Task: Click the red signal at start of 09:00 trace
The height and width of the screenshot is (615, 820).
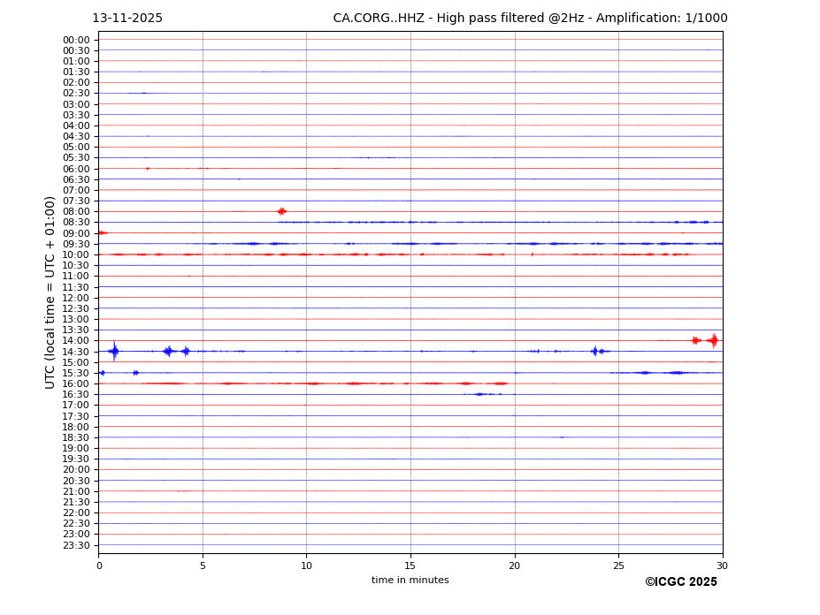Action: (x=102, y=232)
